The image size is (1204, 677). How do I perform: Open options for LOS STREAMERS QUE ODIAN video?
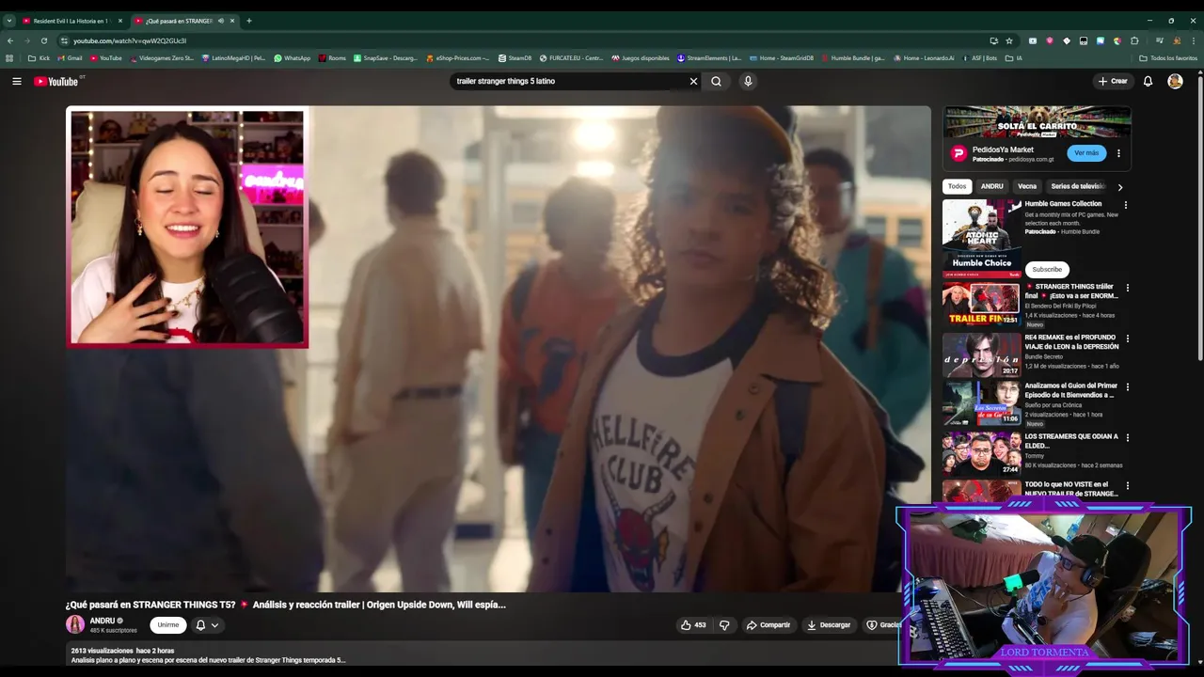(1127, 437)
